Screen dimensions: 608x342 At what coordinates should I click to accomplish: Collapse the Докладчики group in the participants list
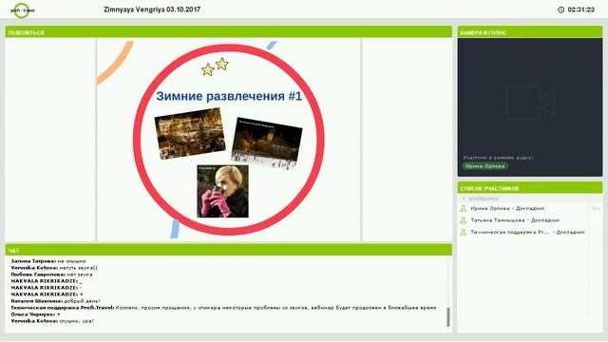point(464,199)
